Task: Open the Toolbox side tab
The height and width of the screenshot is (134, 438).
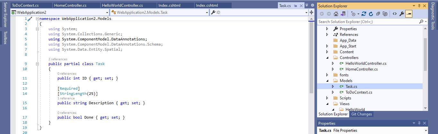Action: (x=5, y=38)
